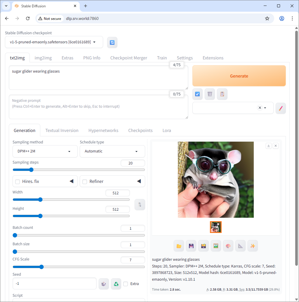Viewport: 299px width, 302px height.
Task: Tick the Extra seed checkbox
Action: coord(126,284)
